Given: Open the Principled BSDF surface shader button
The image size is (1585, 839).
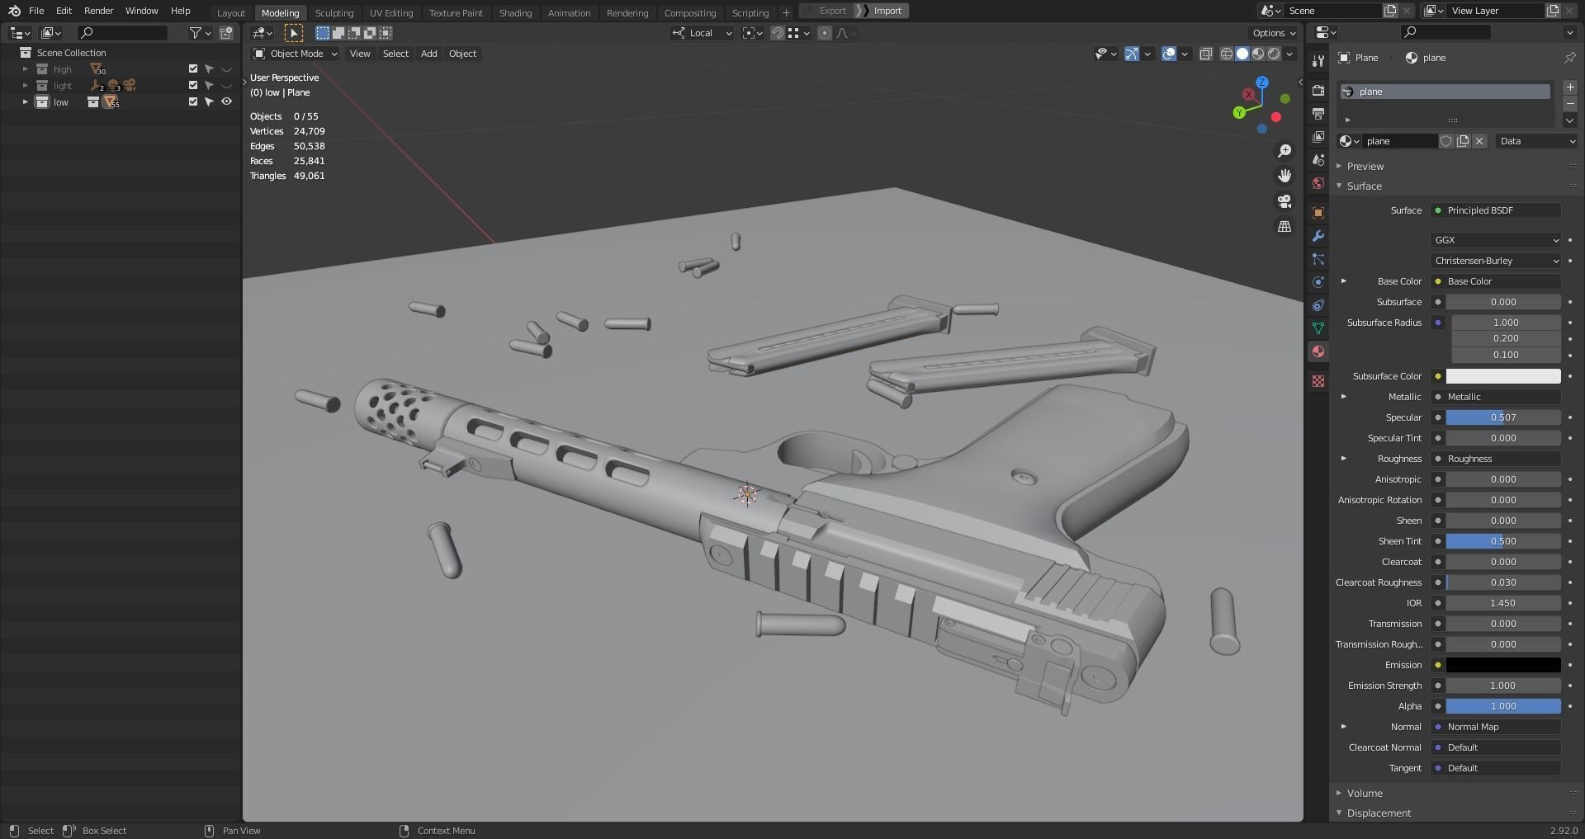Looking at the screenshot, I should [x=1496, y=210].
